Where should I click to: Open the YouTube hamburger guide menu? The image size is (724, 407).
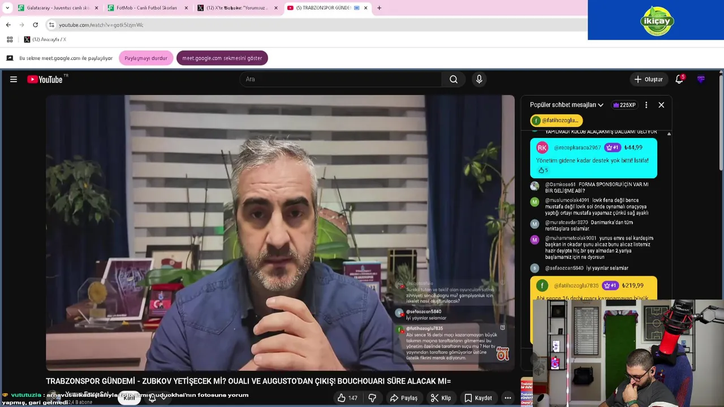pyautogui.click(x=14, y=79)
